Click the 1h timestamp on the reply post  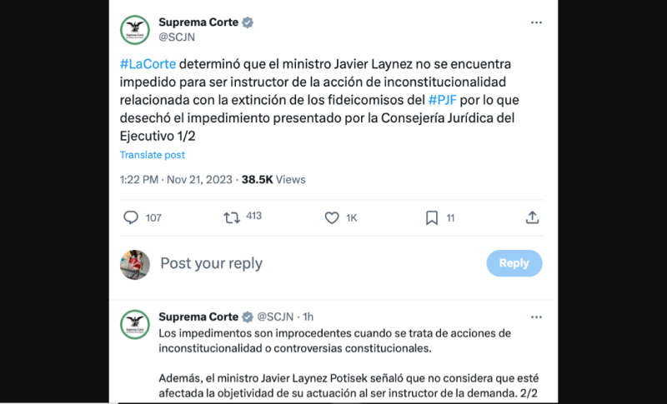[x=308, y=317]
